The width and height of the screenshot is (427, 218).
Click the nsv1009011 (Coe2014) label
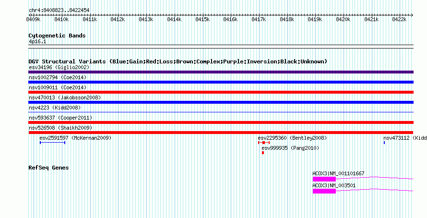click(58, 87)
